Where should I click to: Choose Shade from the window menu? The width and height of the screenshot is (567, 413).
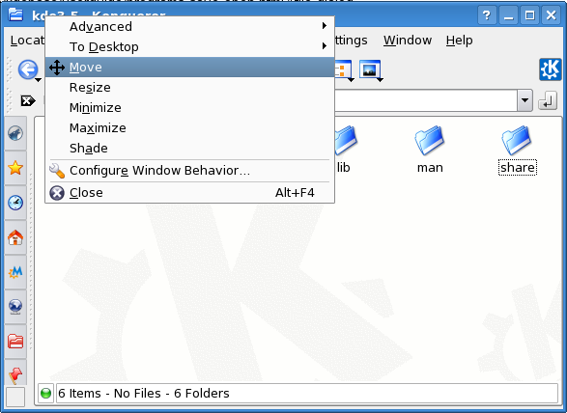coord(189,149)
